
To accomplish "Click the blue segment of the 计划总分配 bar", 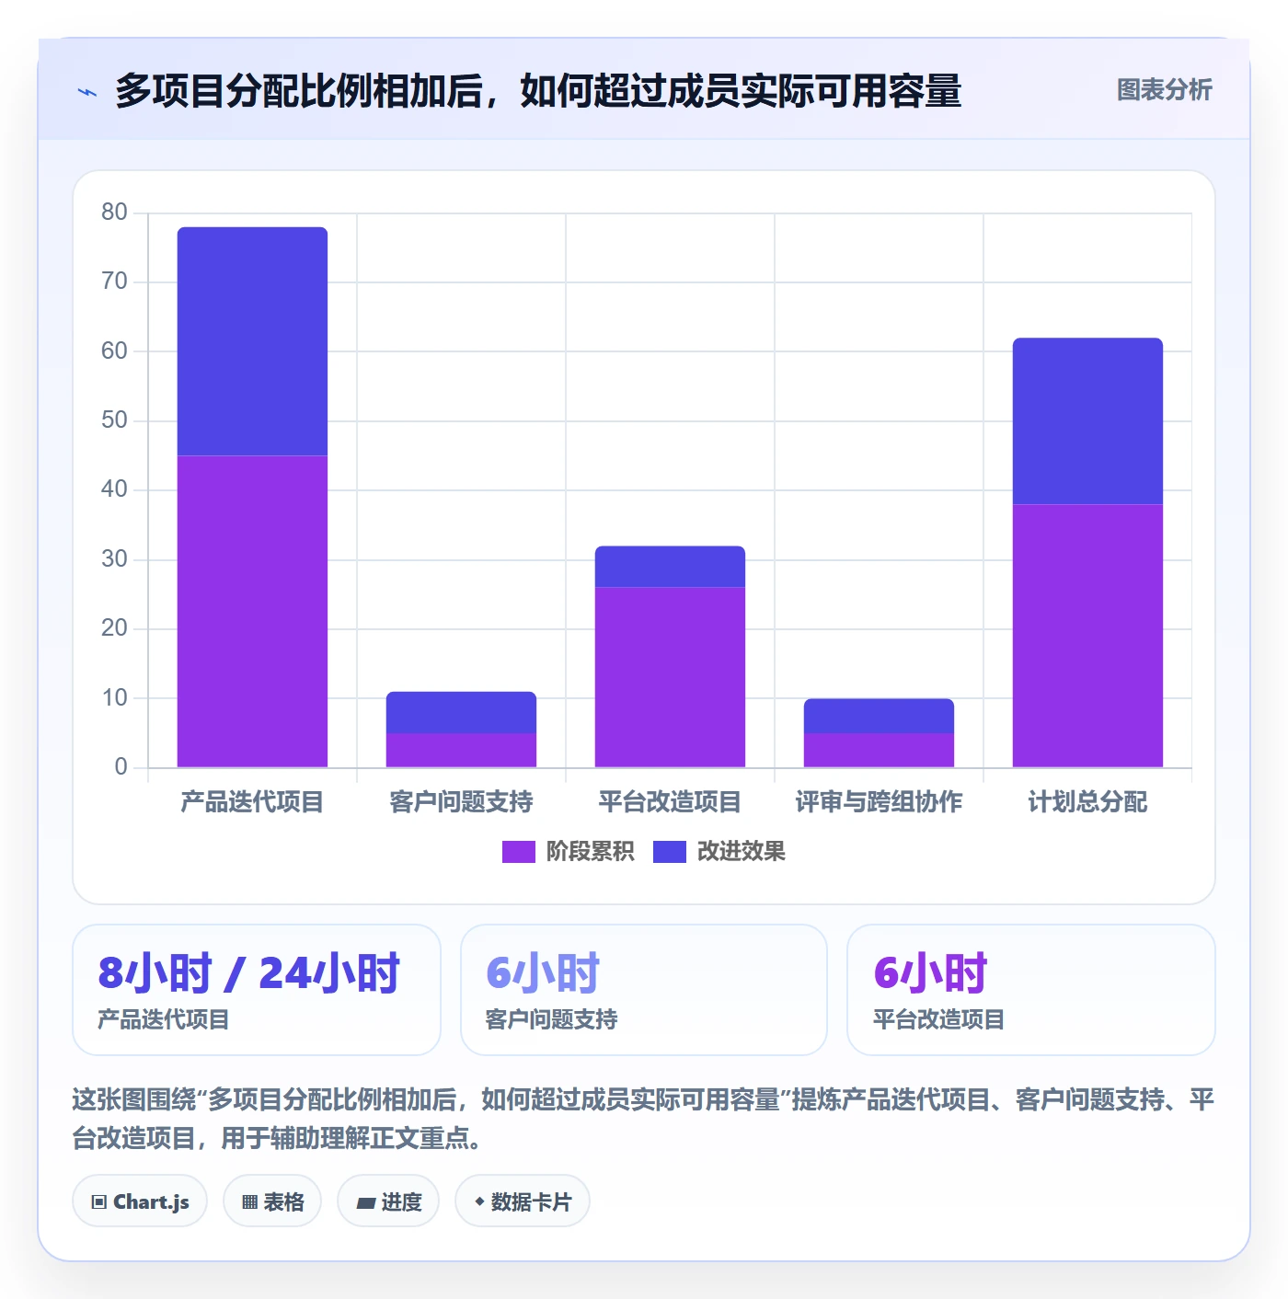I will [1087, 421].
